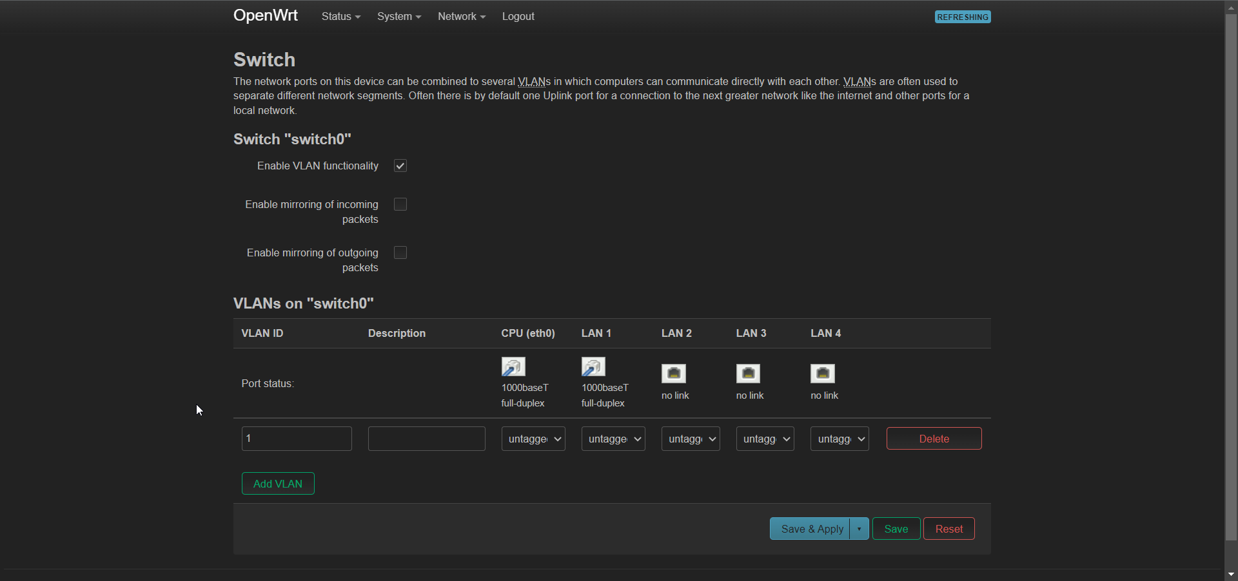Click the Add VLAN button
Screen dimensions: 1238x581
click(278, 484)
